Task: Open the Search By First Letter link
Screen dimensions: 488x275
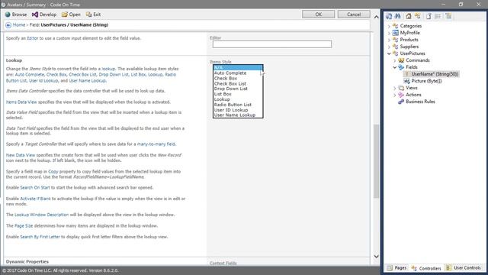Action: [x=40, y=237]
